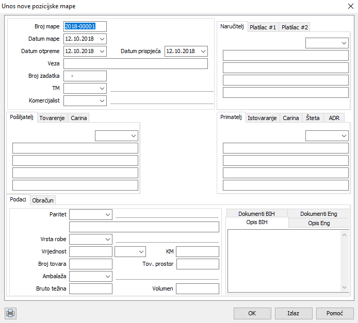Switch to the Platilac #1 tab
The height and width of the screenshot is (323, 358).
click(263, 27)
